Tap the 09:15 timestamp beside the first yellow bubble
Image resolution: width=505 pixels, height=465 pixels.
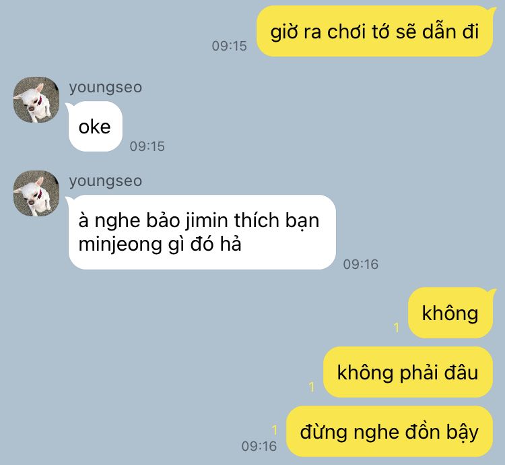point(230,46)
